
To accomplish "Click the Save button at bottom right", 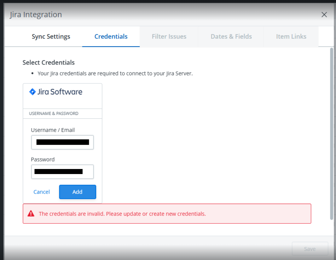I will (310, 249).
